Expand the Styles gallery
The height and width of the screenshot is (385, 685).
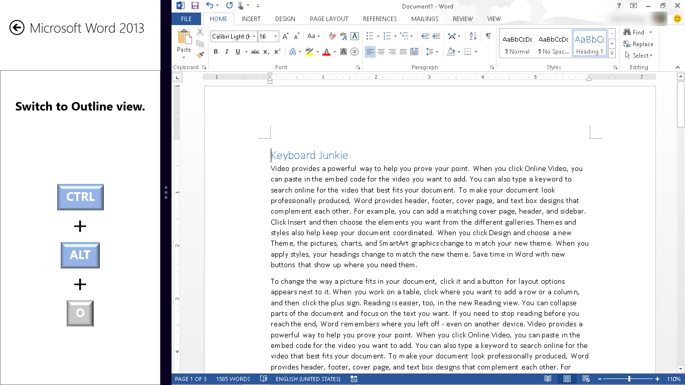612,54
